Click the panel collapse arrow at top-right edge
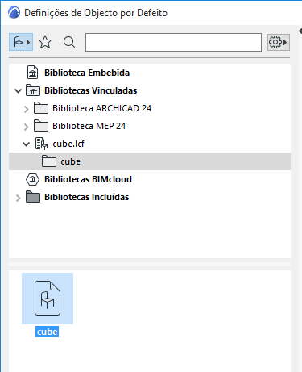This screenshot has height=372, width=302. [x=300, y=31]
